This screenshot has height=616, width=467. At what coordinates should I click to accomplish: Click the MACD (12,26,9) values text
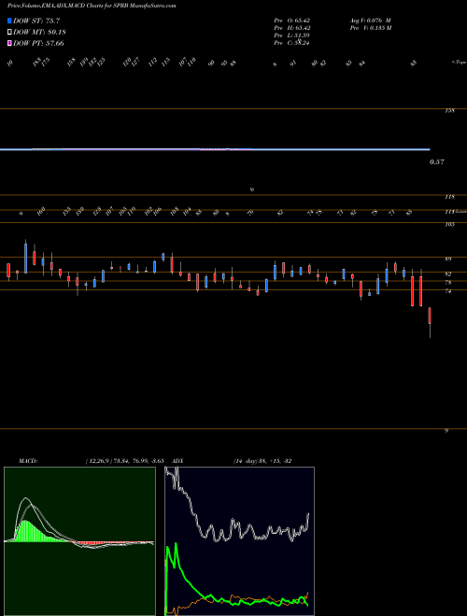pyautogui.click(x=124, y=461)
